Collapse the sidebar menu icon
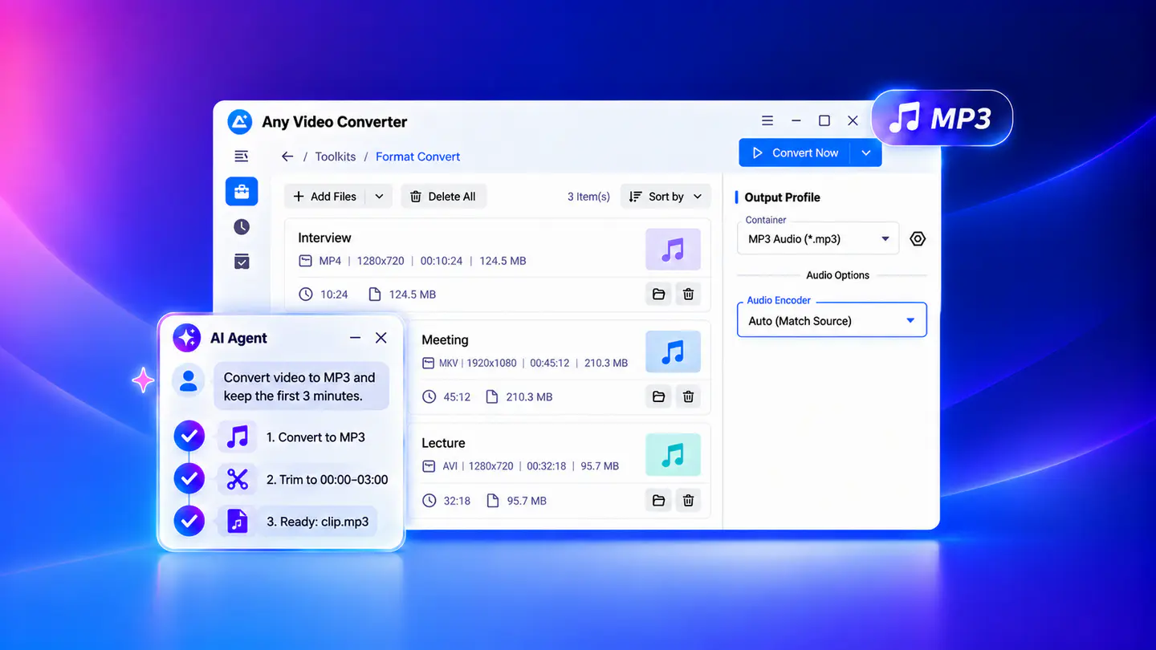The width and height of the screenshot is (1156, 650). click(242, 156)
